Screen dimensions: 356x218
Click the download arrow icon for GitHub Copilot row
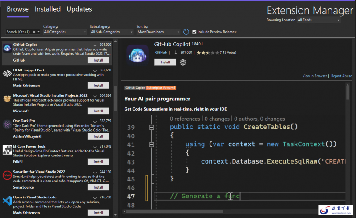(x=95, y=45)
